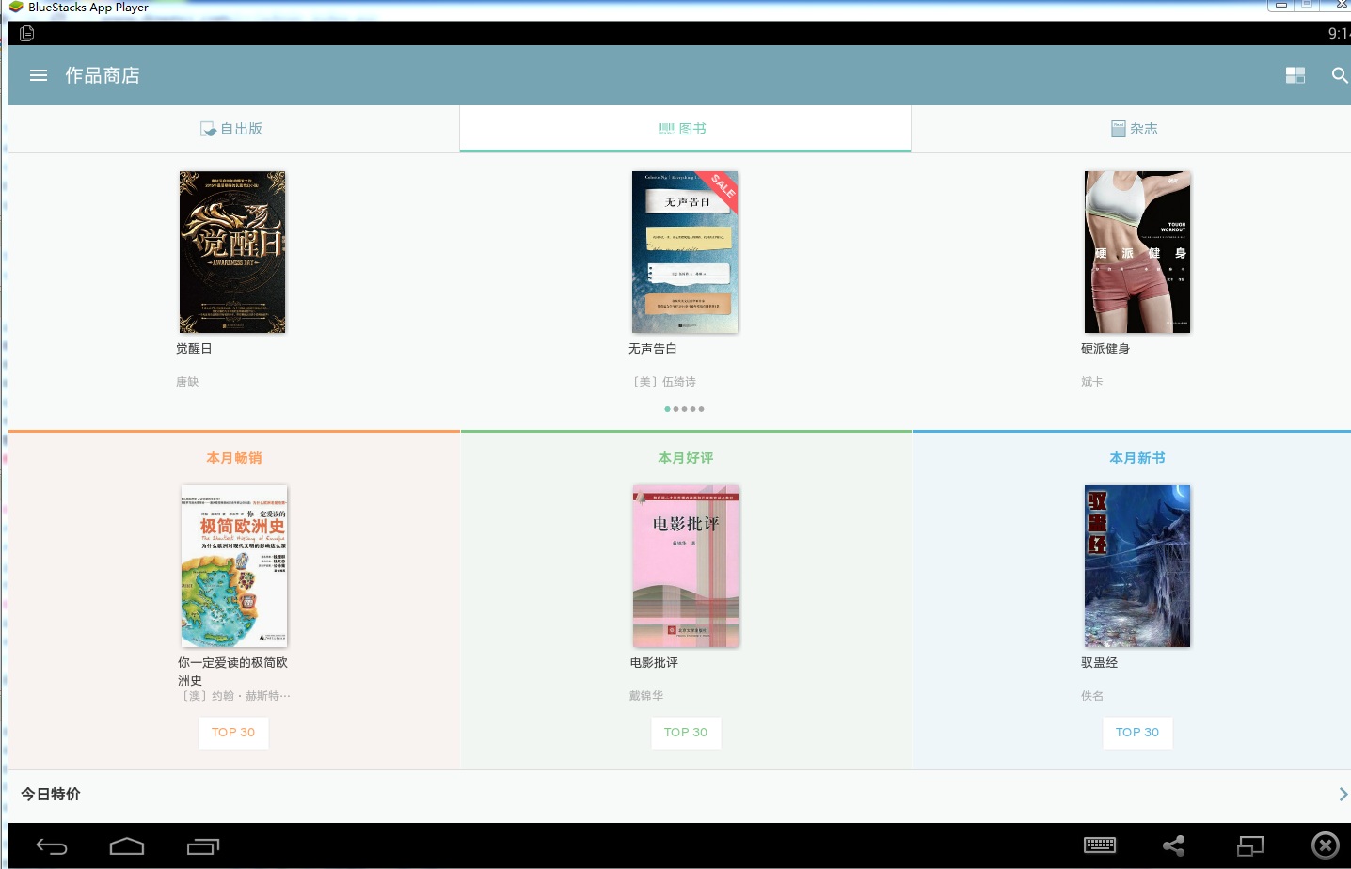Switch to the 自出版 tab
Screen dimensions: 1351x869
(232, 128)
